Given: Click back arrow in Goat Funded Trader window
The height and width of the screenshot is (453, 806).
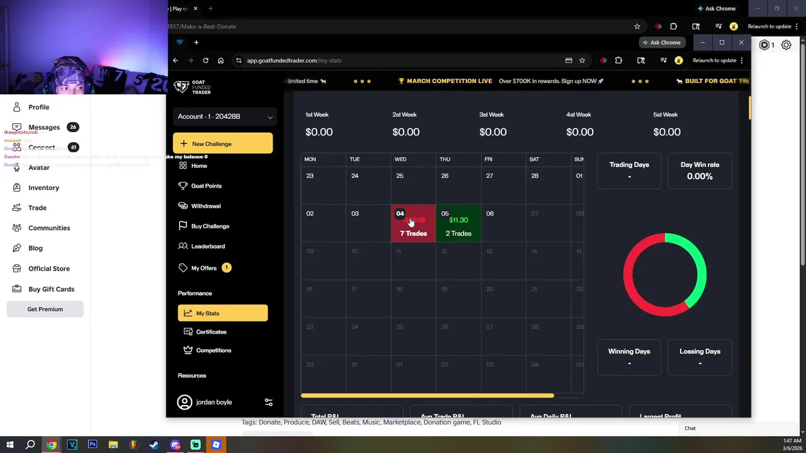Looking at the screenshot, I should (x=176, y=60).
